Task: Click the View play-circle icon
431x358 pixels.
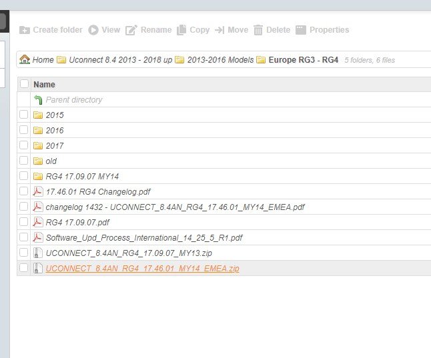Action: [93, 30]
